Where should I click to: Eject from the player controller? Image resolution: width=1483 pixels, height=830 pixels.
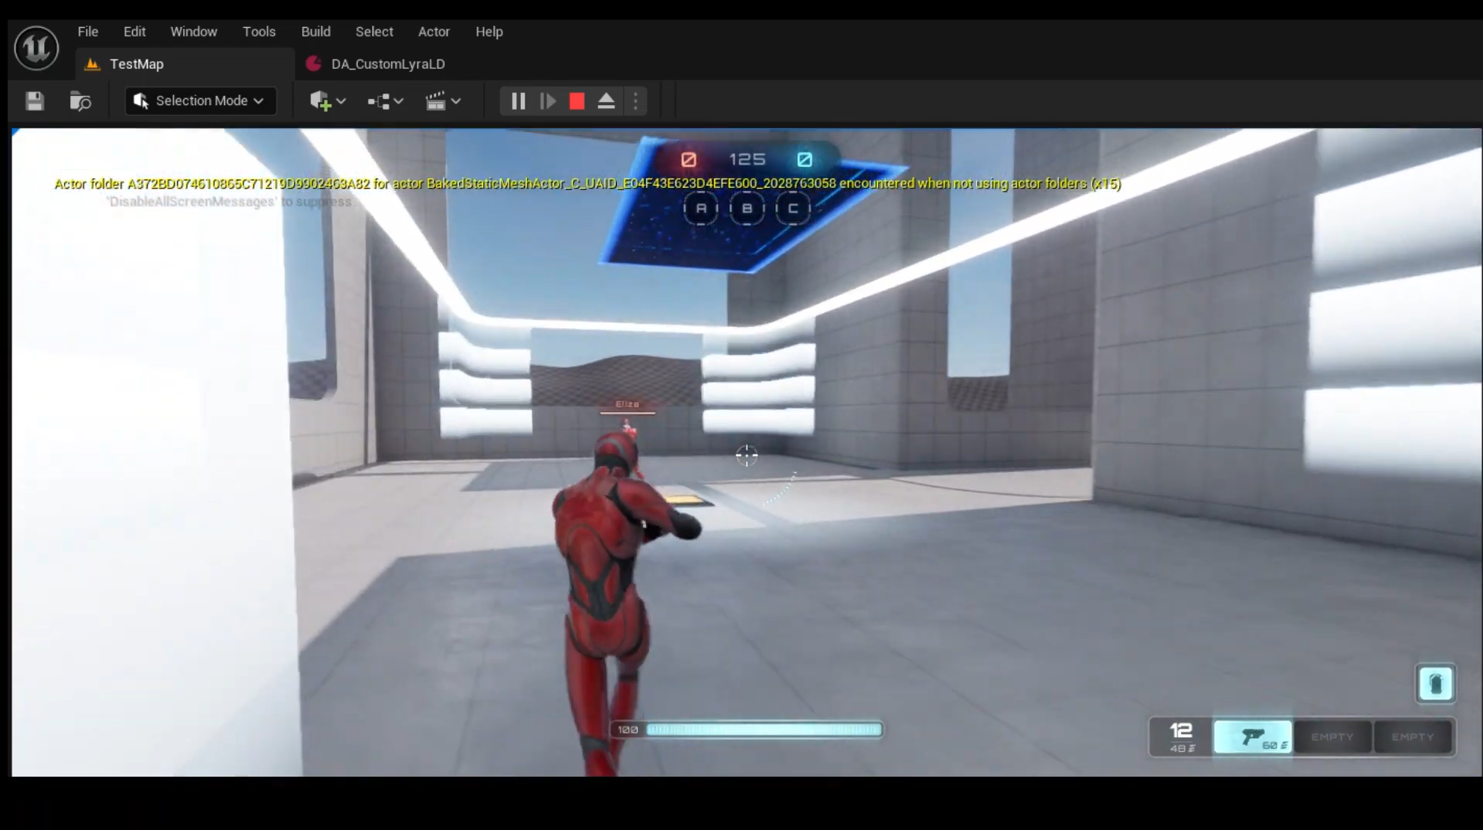tap(607, 101)
